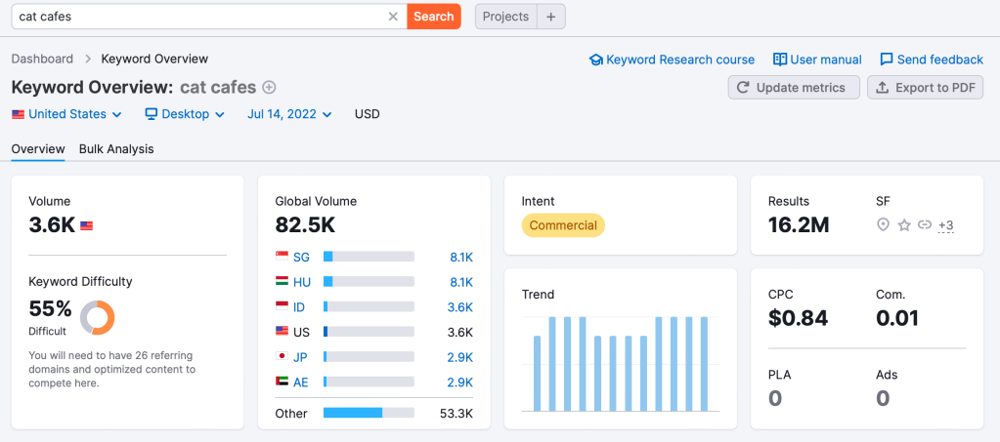Click the US flag next to Volume
This screenshot has height=442, width=1000.
pos(87,225)
